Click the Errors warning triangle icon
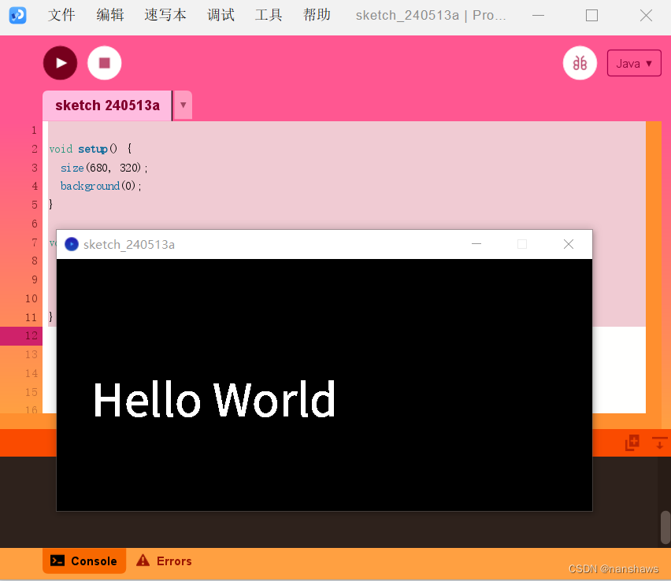 pyautogui.click(x=143, y=561)
